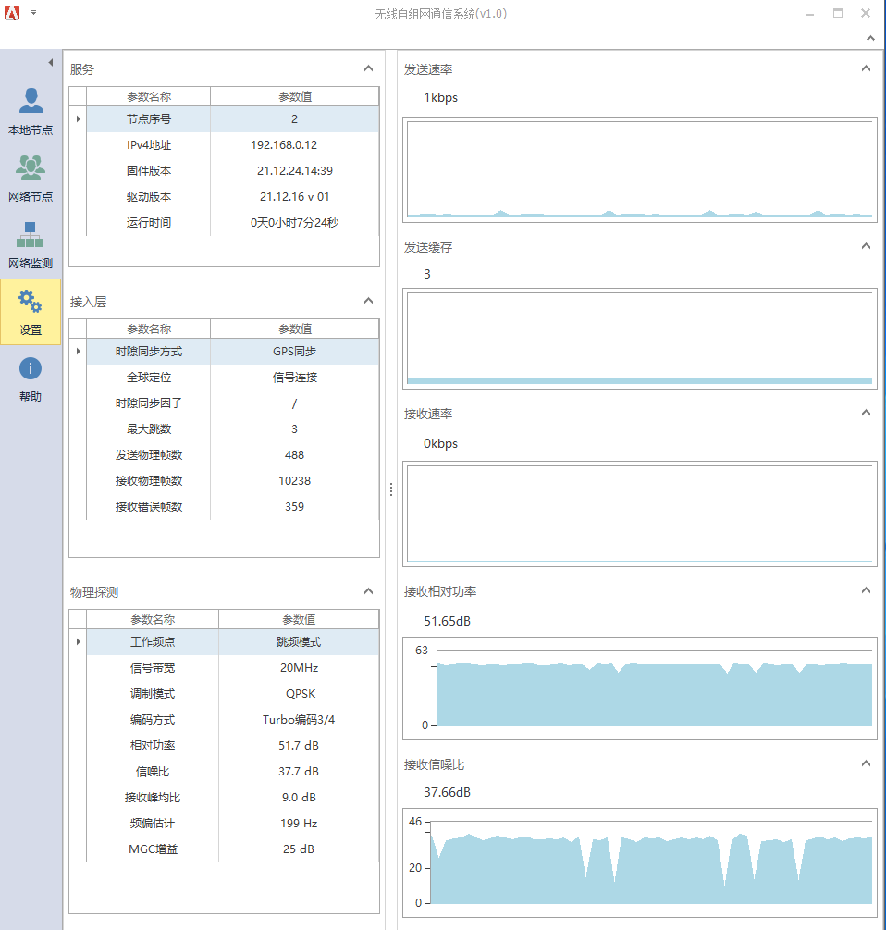Open the 本地节点 local node page
Screen dimensions: 886x930
(31, 112)
